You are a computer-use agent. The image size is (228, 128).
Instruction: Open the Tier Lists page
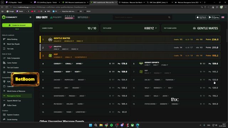[10, 49]
